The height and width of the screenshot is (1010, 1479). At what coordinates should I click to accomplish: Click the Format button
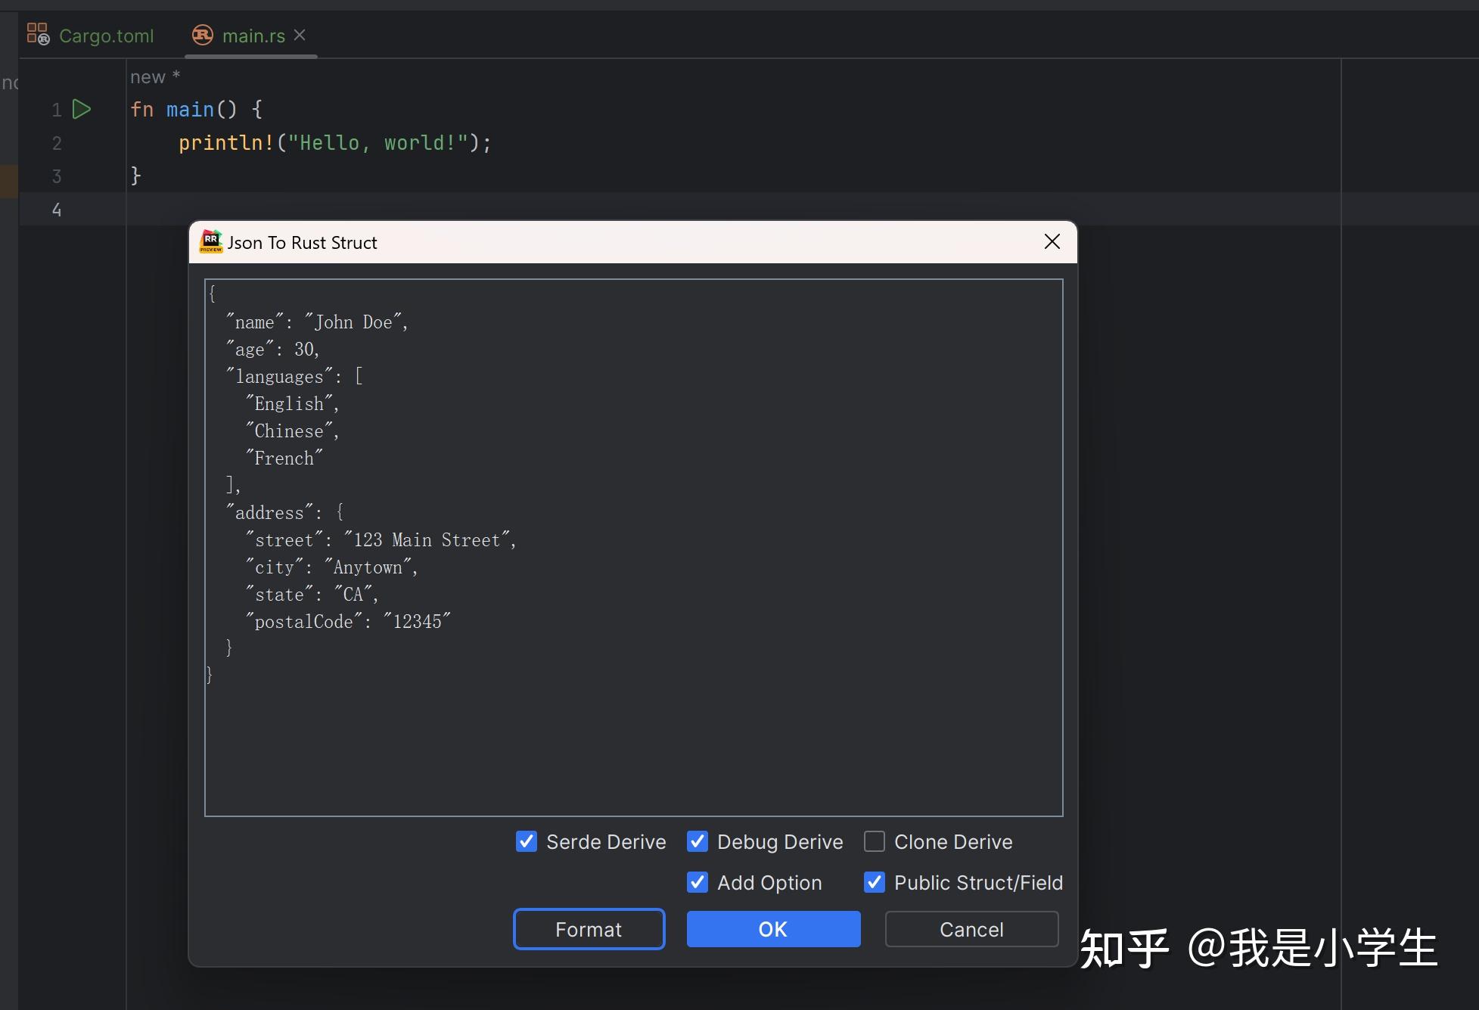[589, 929]
